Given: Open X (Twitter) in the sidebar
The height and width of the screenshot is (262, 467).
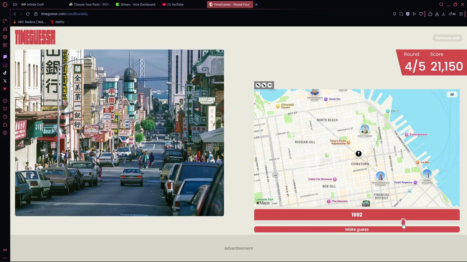Looking at the screenshot, I should coord(5,81).
